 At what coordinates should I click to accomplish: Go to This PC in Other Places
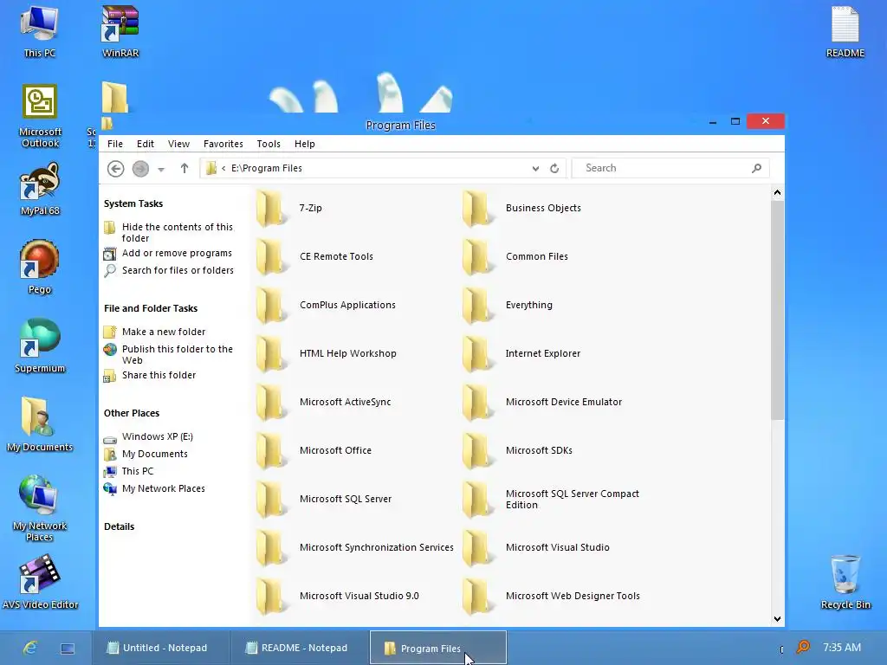[138, 471]
